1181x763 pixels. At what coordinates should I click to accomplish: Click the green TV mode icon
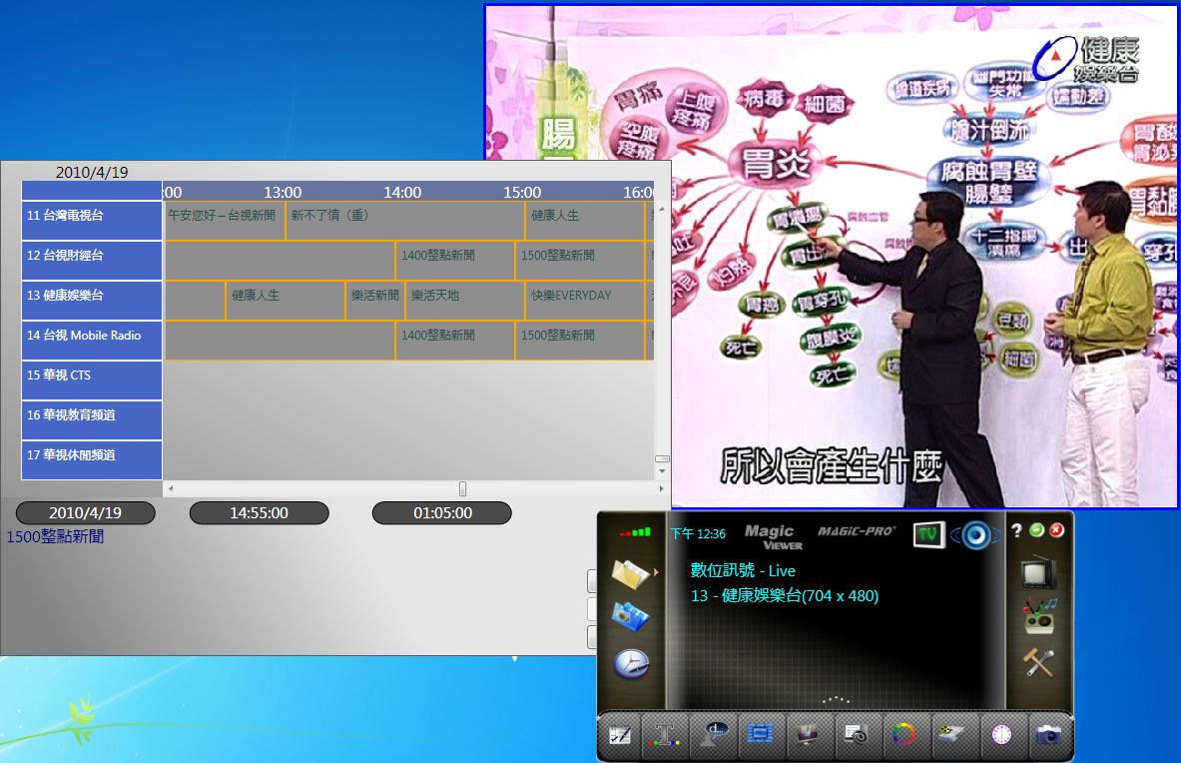[x=928, y=534]
